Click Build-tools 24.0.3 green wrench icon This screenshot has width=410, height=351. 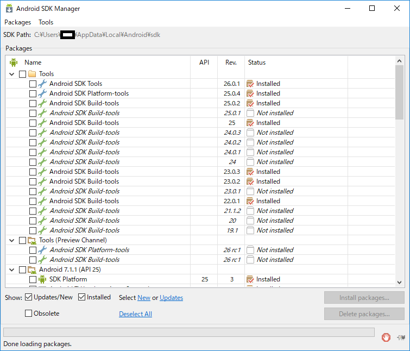[x=42, y=133]
